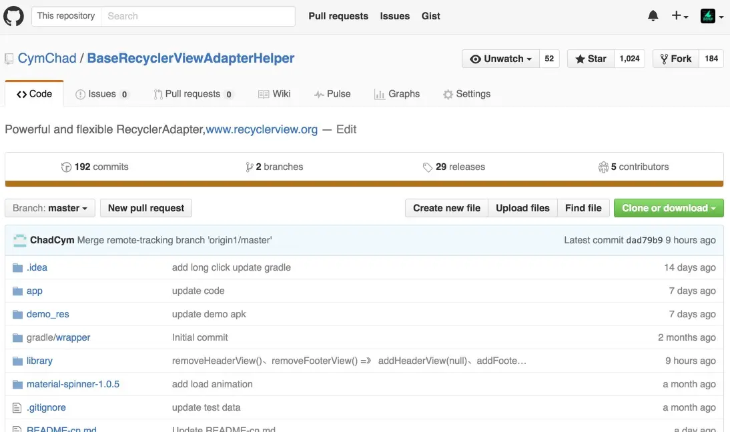Open the www.recyclerview.org link
730x432 pixels.
click(x=262, y=129)
